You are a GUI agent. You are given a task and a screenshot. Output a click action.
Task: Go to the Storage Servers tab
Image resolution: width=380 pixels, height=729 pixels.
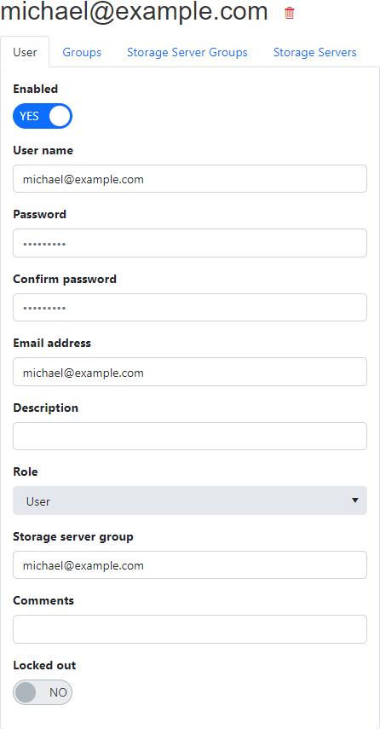pos(315,52)
